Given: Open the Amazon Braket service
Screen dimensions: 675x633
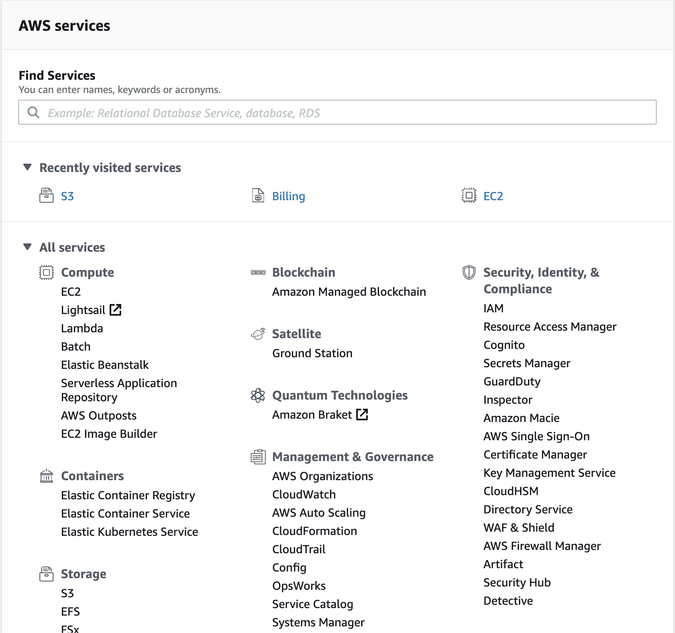Looking at the screenshot, I should click(312, 415).
